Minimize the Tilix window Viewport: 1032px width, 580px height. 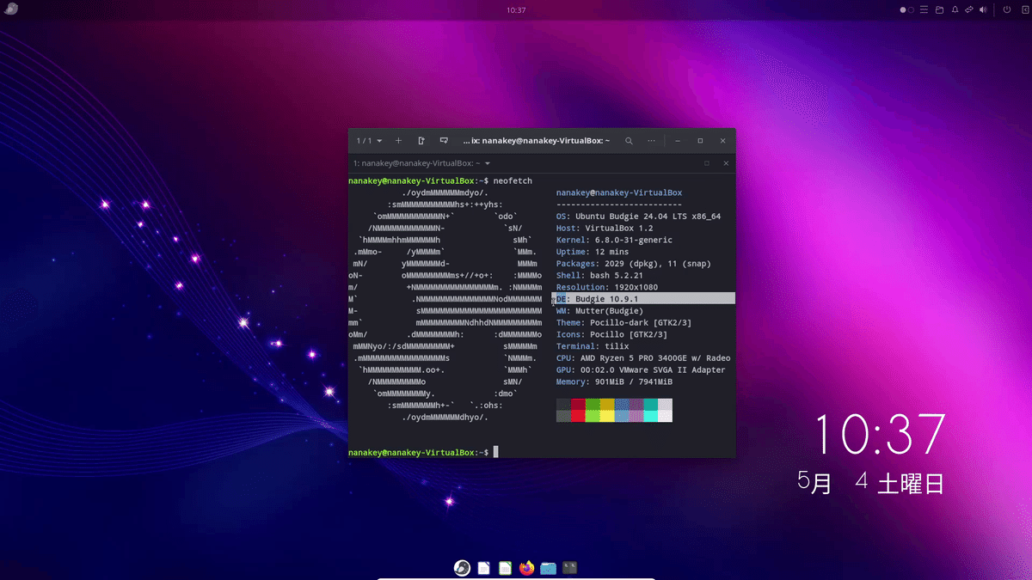click(678, 140)
